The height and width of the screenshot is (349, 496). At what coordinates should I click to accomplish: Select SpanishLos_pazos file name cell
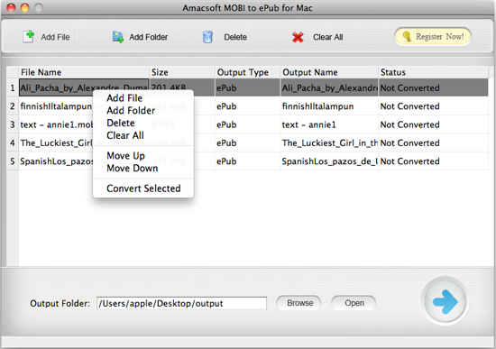click(x=56, y=161)
